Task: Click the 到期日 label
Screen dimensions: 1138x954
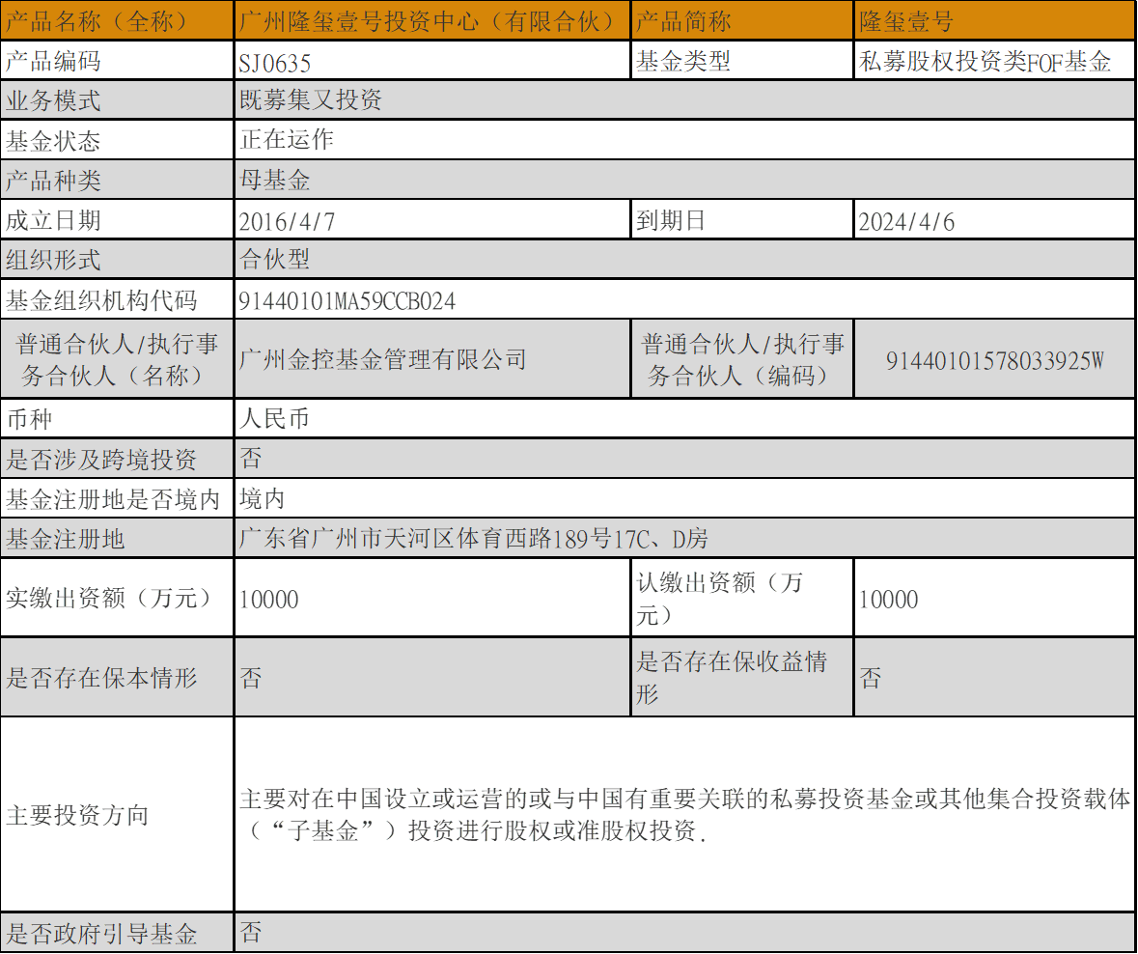Action: (671, 219)
